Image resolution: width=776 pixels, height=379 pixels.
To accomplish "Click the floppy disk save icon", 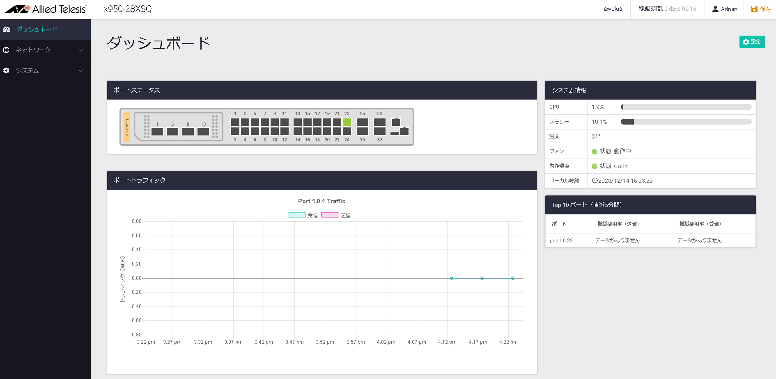I will click(x=754, y=9).
